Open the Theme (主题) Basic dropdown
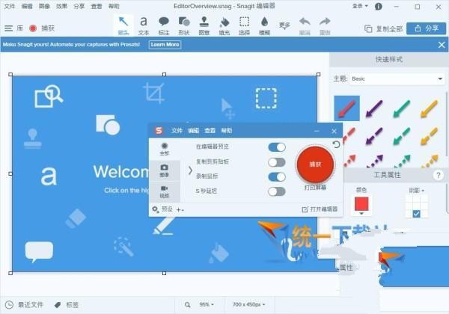The width and height of the screenshot is (449, 314). click(397, 78)
